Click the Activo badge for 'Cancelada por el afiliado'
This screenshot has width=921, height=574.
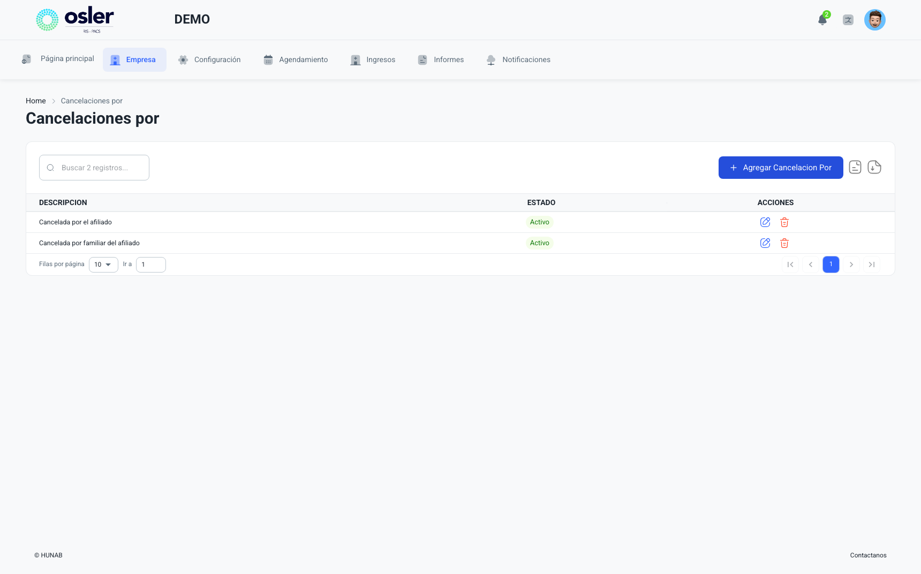[540, 222]
